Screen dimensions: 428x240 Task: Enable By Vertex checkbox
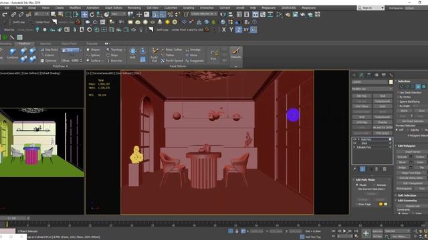[x=398, y=97]
